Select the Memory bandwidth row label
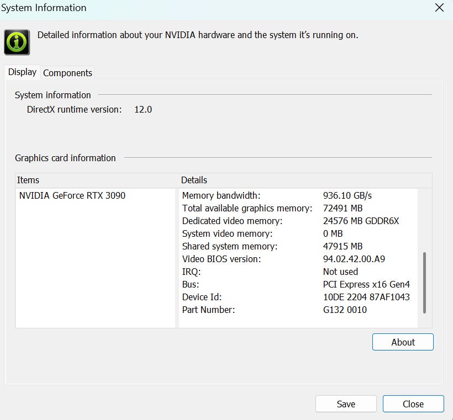This screenshot has width=453, height=420. tap(221, 195)
